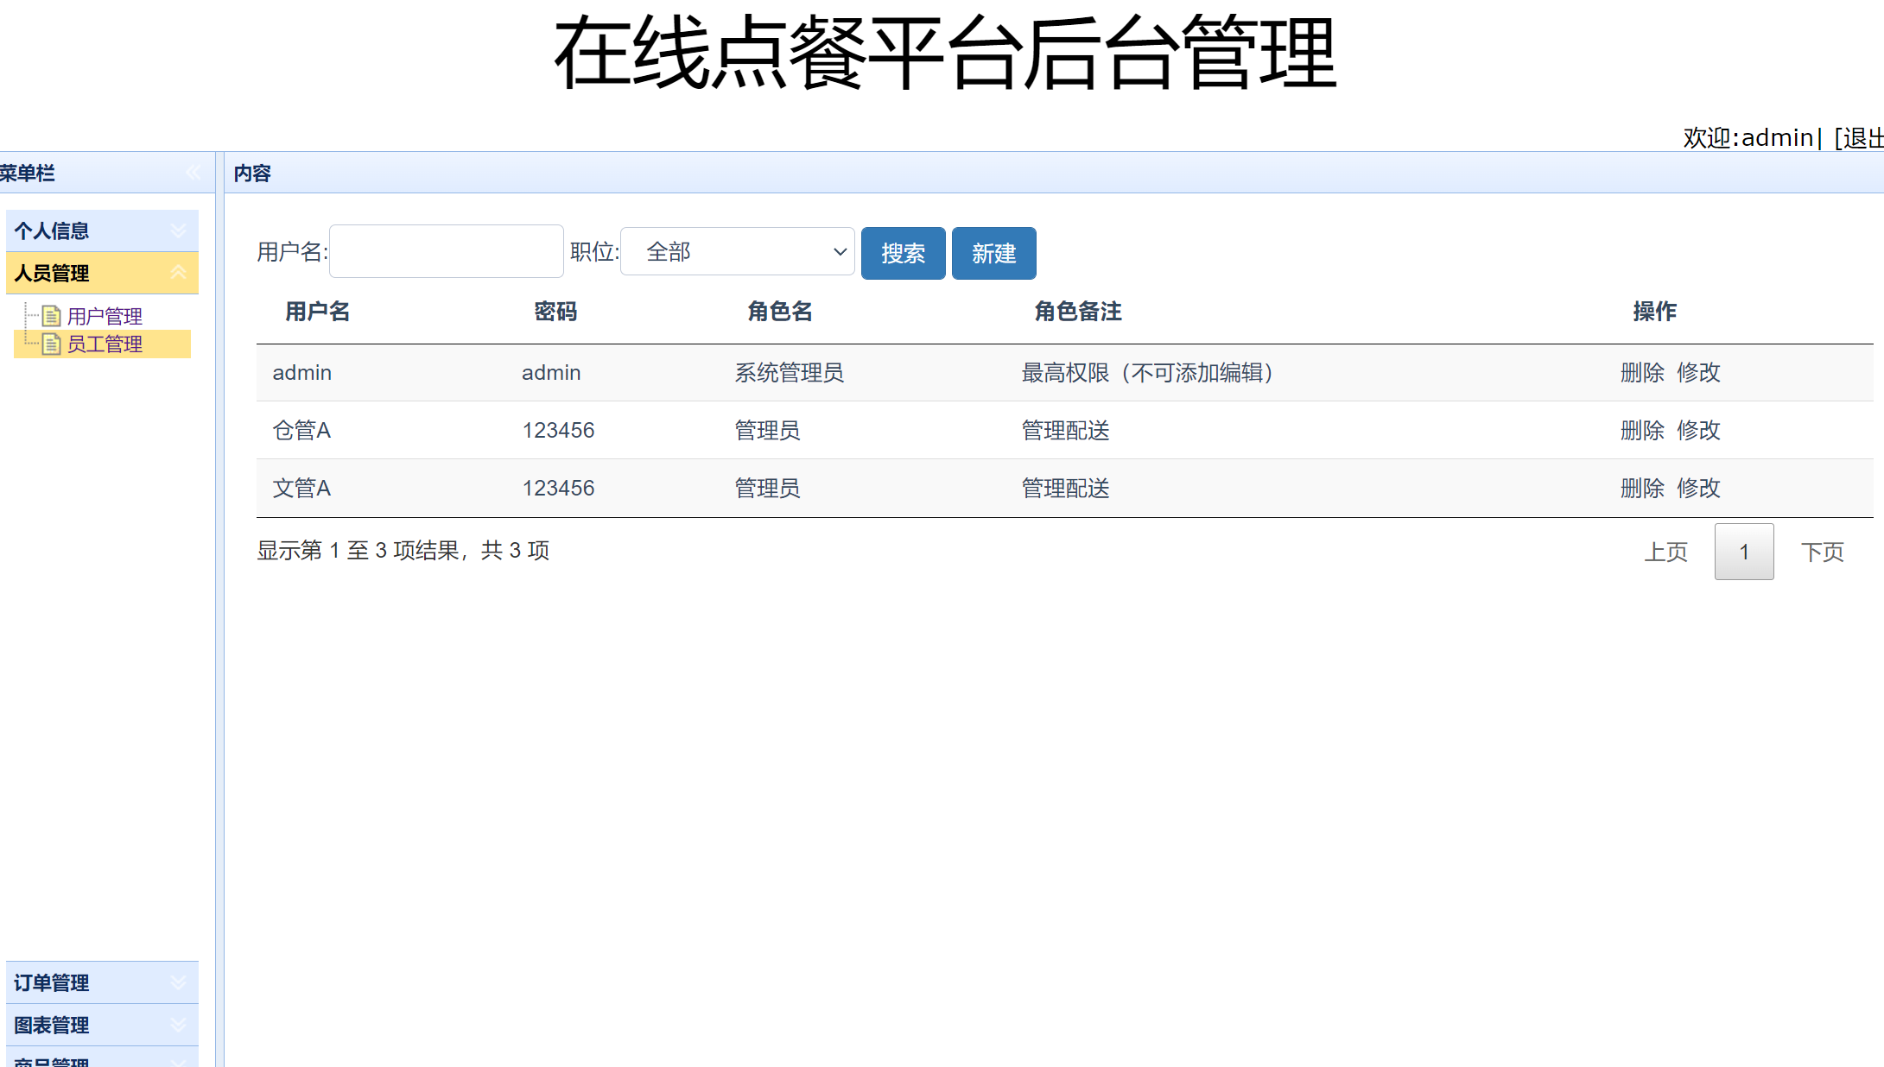Select 员工管理 in the tree
This screenshot has width=1884, height=1067.
coord(105,344)
